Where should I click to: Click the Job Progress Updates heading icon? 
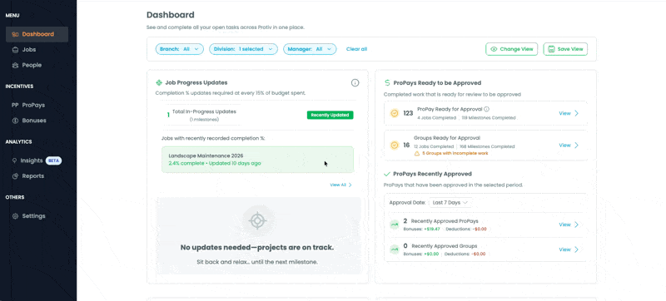tap(159, 82)
